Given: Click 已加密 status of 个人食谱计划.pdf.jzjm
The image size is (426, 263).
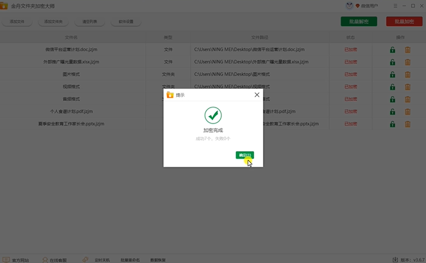Looking at the screenshot, I should coord(350,111).
